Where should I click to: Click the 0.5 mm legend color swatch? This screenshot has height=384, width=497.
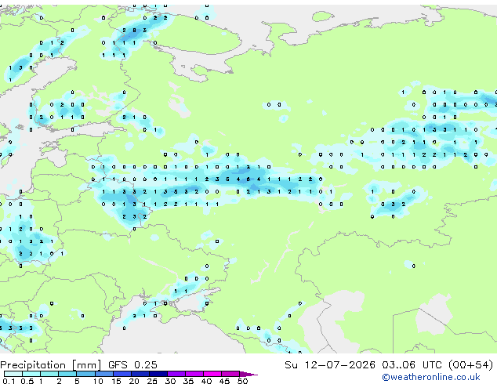31,374
